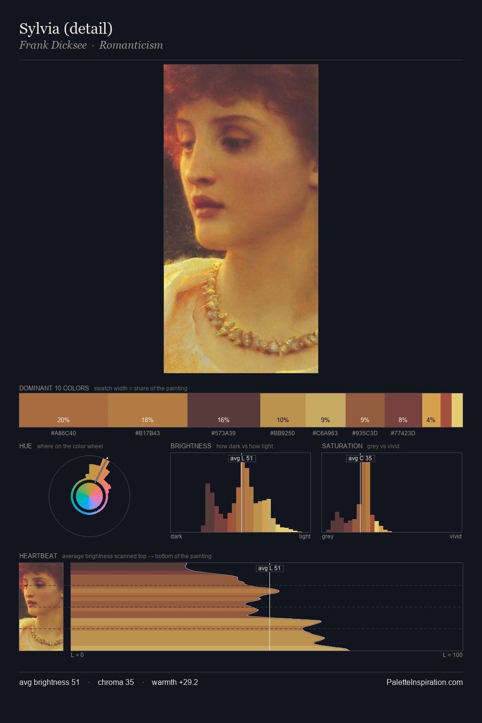The width and height of the screenshot is (482, 723).
Task: Click the L = 100 axis label
Action: (x=453, y=655)
